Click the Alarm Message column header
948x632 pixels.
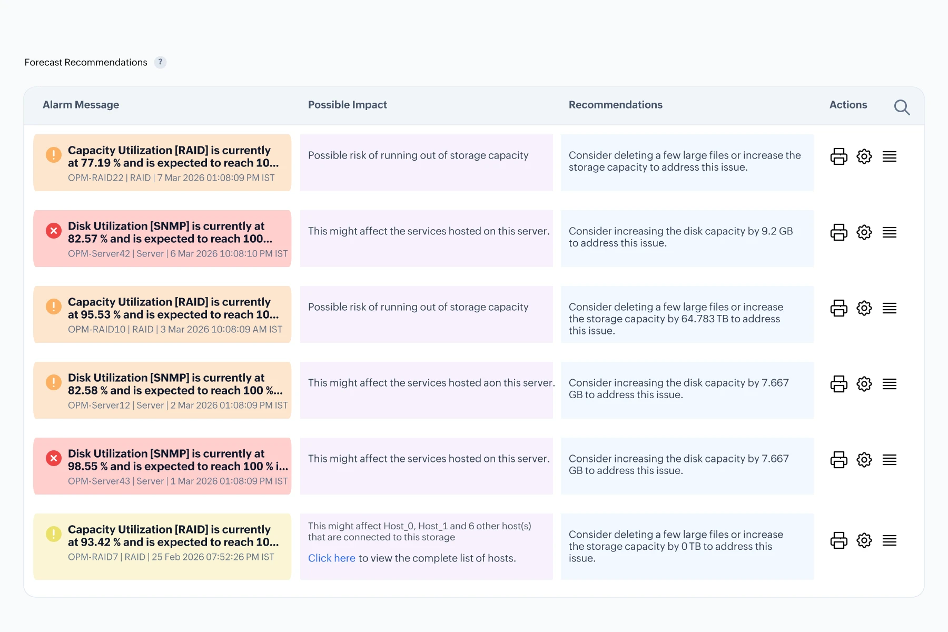[81, 105]
